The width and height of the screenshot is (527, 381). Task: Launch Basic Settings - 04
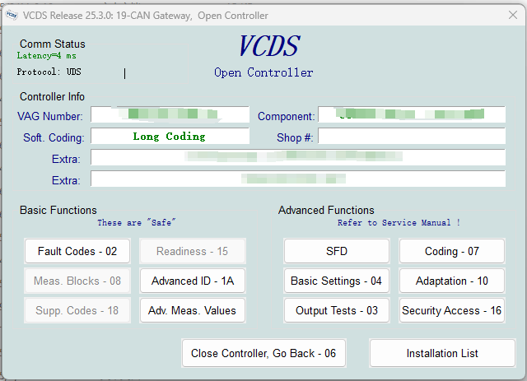pyautogui.click(x=336, y=281)
